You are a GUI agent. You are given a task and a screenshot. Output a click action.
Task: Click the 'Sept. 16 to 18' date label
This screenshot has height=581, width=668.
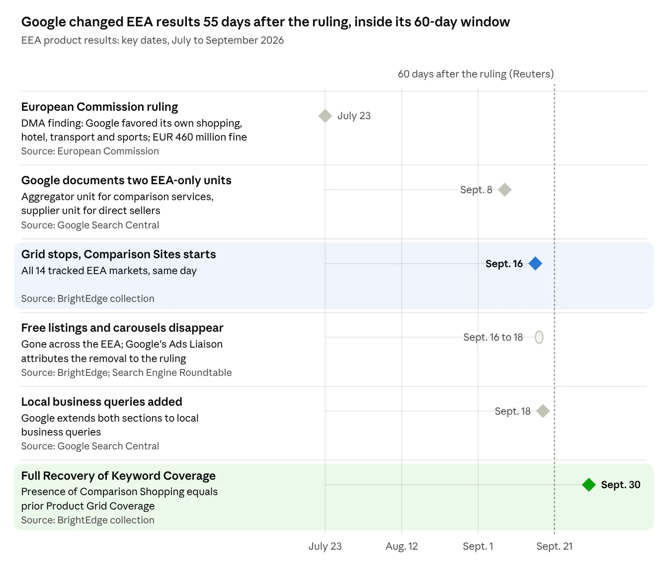[493, 337]
